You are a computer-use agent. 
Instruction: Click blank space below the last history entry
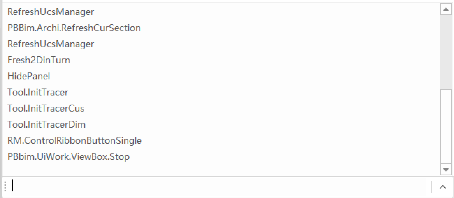[210, 169]
